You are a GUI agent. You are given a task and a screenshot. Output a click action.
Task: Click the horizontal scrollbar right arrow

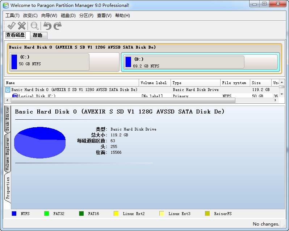point(276,100)
